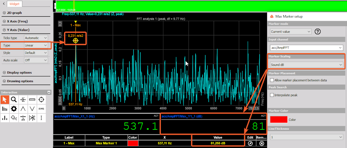Open the Marker mode Current value dropdown

(290, 31)
